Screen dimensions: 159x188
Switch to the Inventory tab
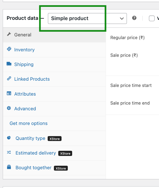54,50
